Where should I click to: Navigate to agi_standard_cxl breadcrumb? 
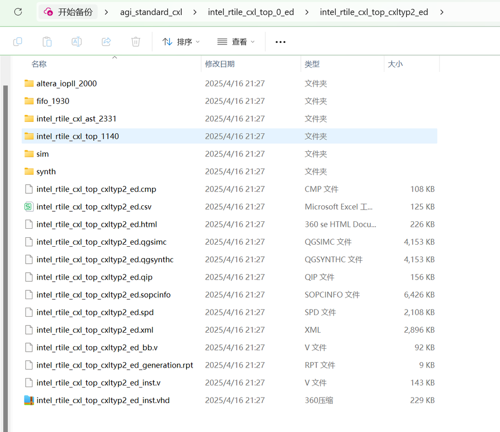151,12
